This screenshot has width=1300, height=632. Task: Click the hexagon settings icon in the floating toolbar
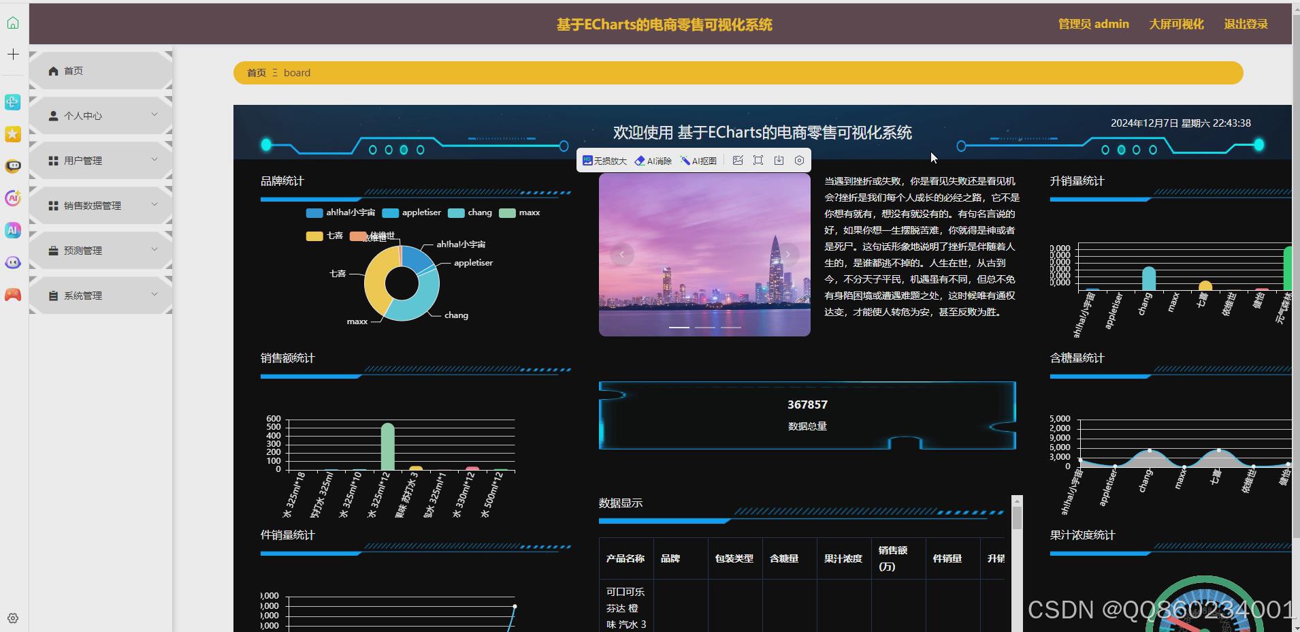(x=799, y=160)
